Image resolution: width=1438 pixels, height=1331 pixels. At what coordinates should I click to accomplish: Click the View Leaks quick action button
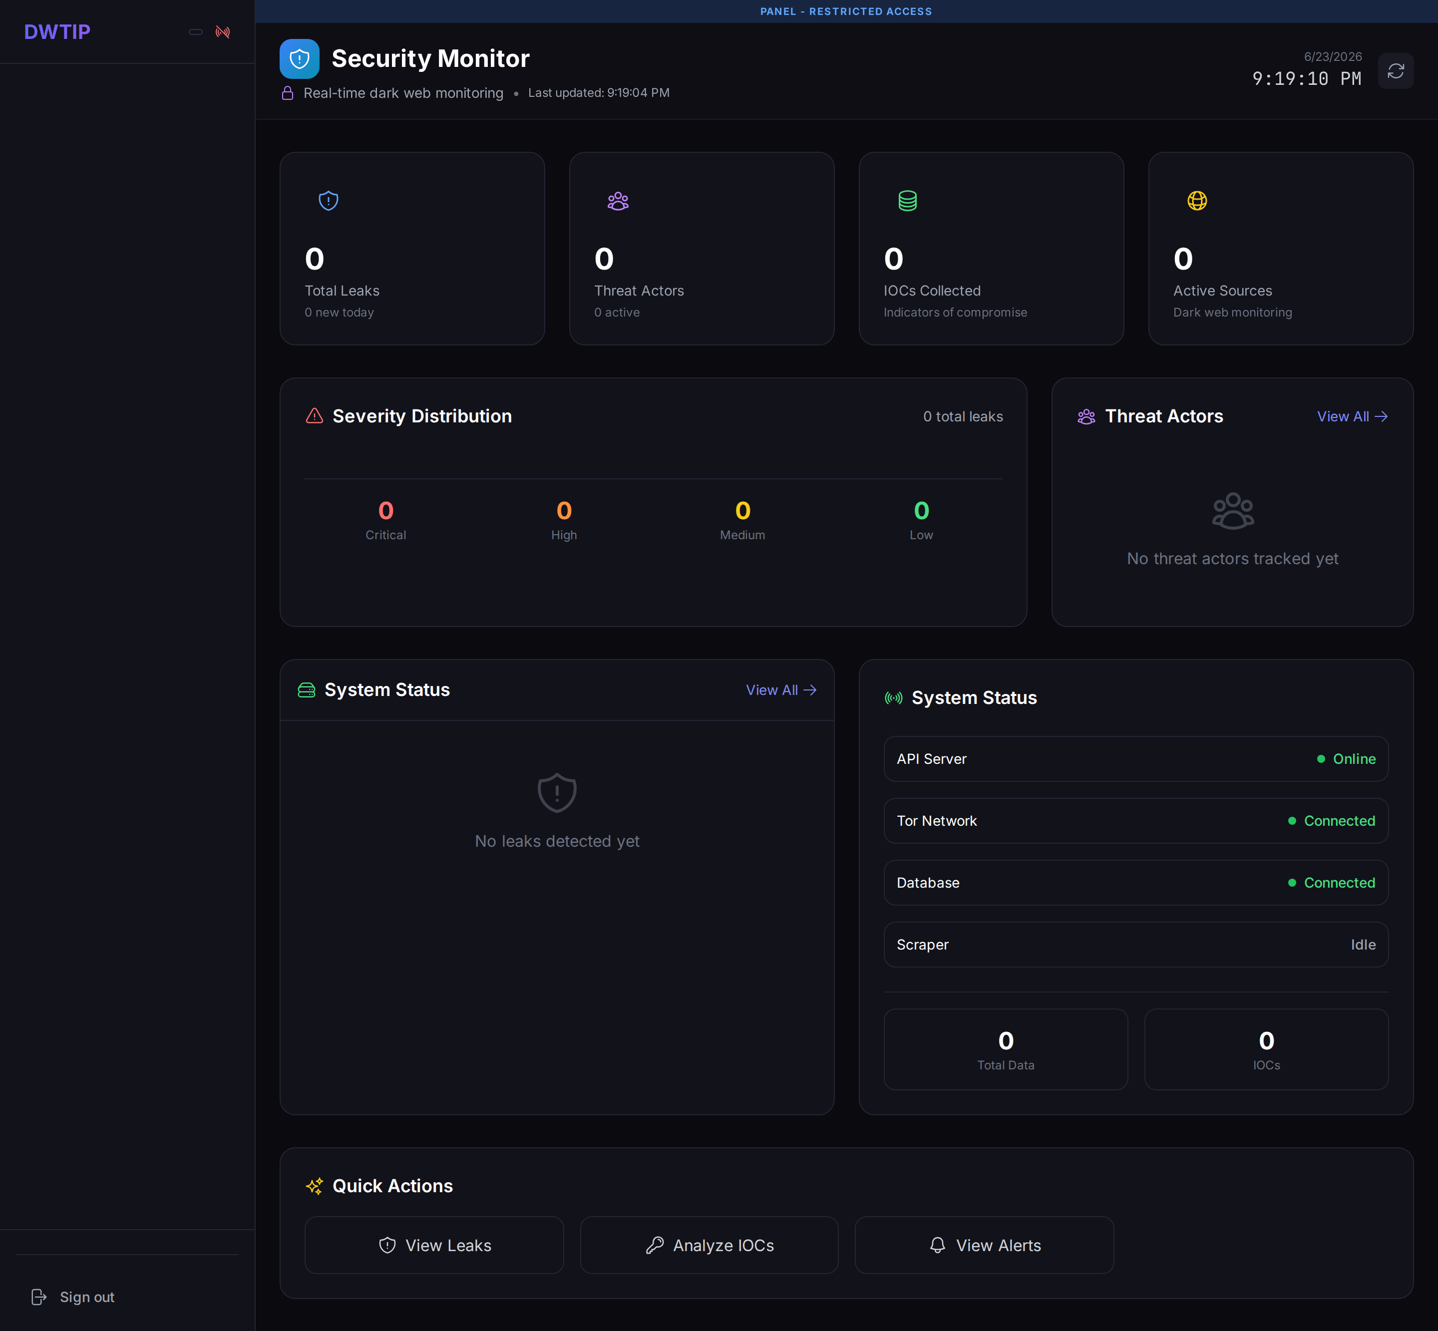tap(434, 1245)
